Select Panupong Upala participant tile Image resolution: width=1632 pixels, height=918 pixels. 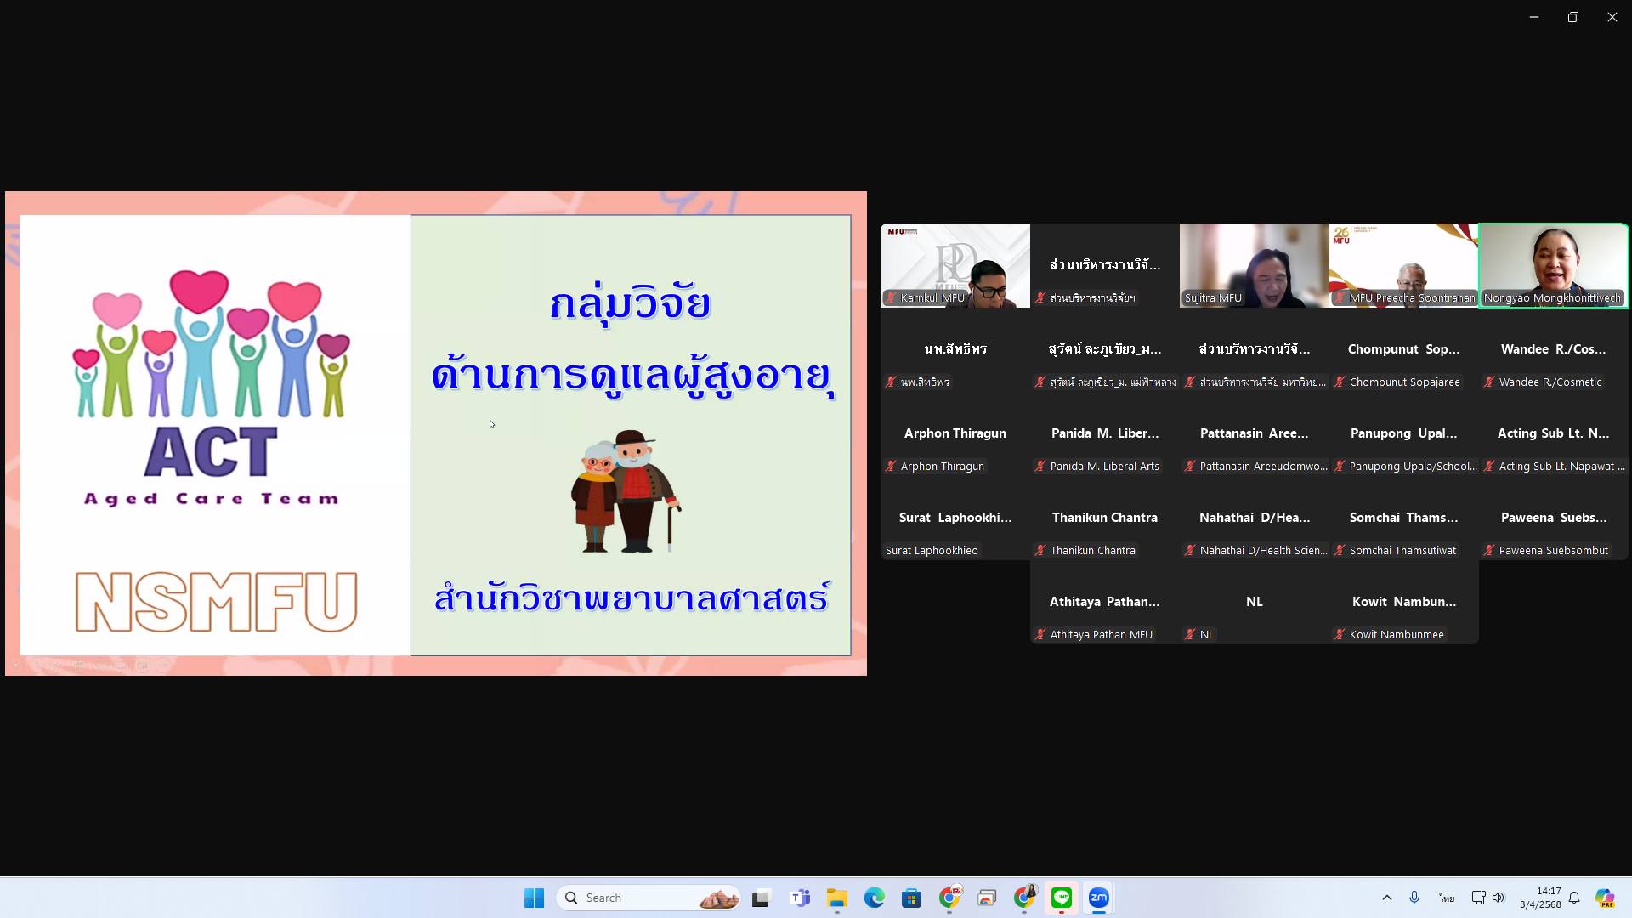tap(1404, 433)
